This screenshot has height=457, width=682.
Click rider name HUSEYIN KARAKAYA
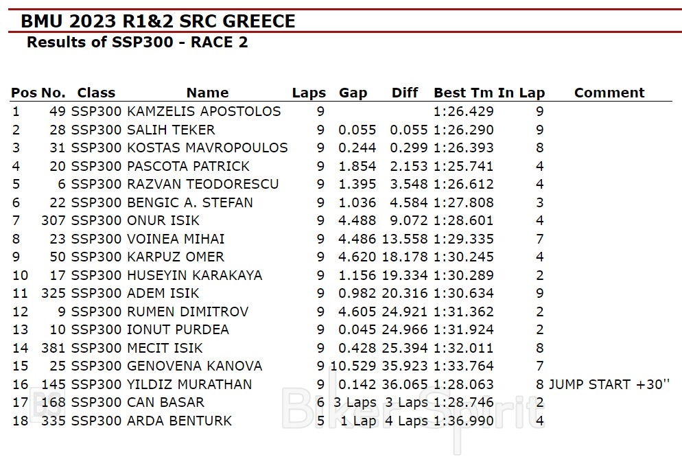pos(194,275)
